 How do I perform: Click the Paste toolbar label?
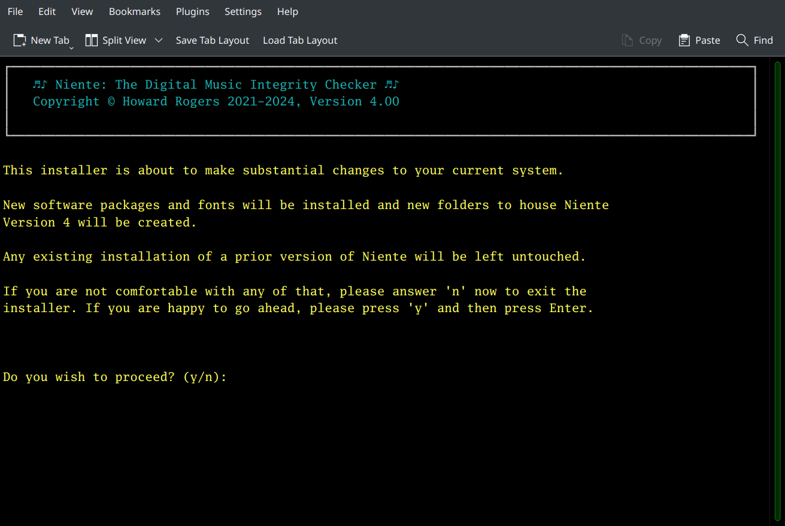point(707,40)
